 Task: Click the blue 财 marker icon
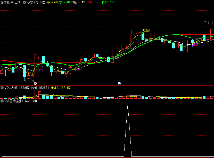pyautogui.click(x=120, y=83)
